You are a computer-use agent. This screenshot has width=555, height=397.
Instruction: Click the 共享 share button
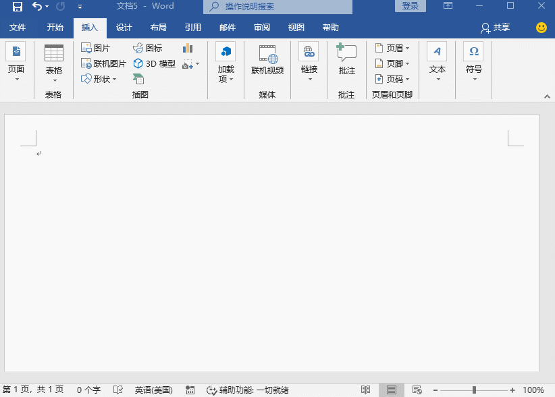(495, 28)
